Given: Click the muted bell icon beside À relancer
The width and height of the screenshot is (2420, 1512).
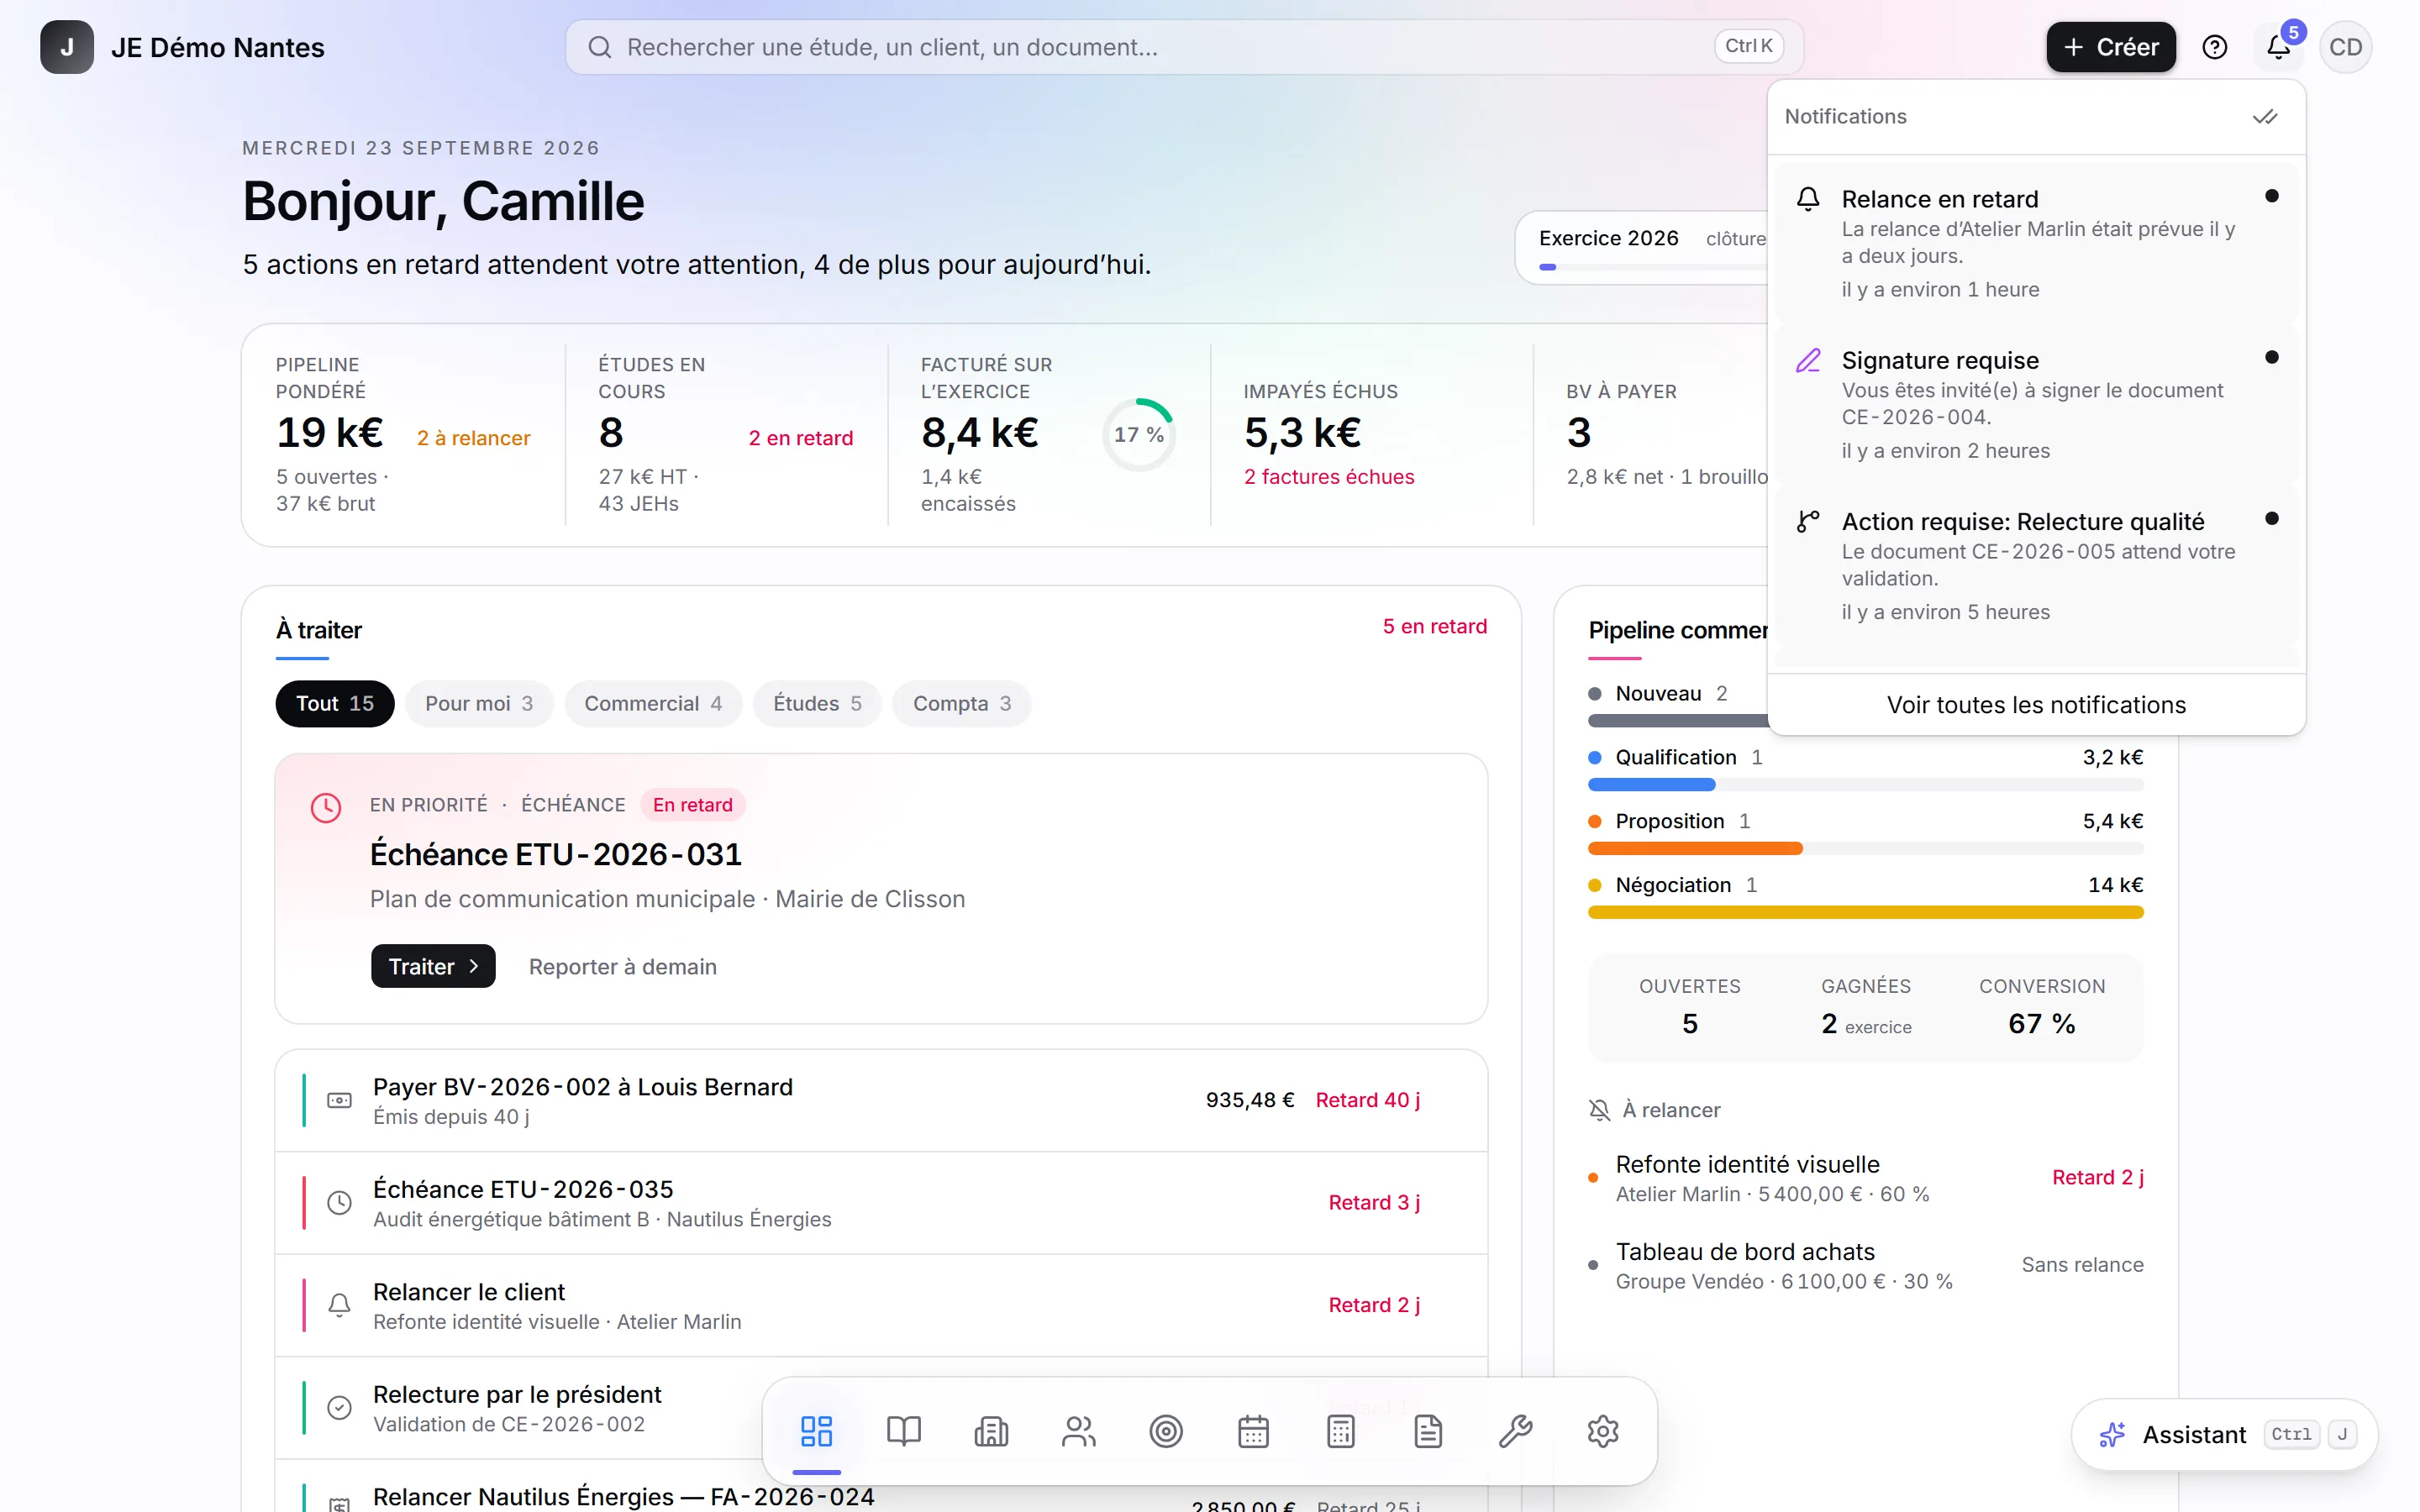Looking at the screenshot, I should coord(1600,1110).
